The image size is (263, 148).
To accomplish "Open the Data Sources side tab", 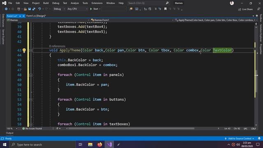I will tap(3, 20).
